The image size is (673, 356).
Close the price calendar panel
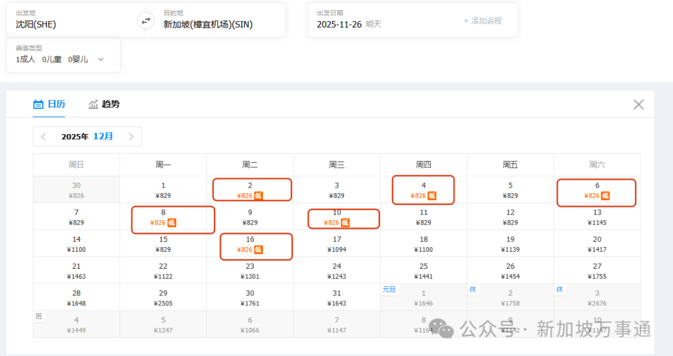(638, 104)
